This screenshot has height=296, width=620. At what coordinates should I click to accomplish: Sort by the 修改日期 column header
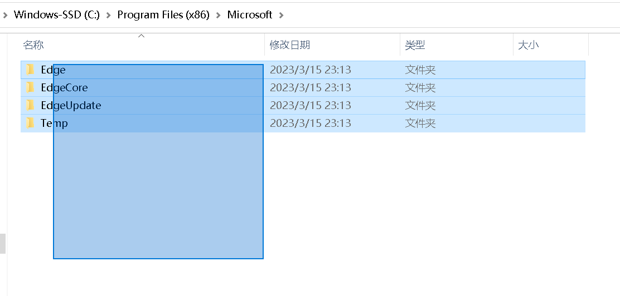tap(289, 46)
